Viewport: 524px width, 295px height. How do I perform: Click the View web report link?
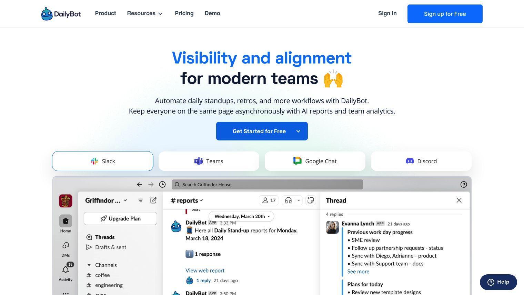[x=205, y=271]
